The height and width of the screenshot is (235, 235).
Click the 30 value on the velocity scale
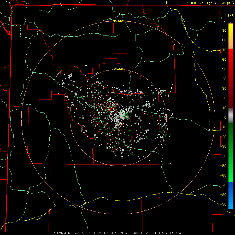224,89
